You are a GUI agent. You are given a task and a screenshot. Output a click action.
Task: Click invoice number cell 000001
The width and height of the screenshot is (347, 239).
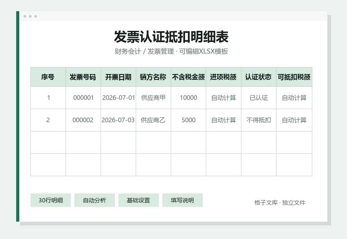pos(83,98)
